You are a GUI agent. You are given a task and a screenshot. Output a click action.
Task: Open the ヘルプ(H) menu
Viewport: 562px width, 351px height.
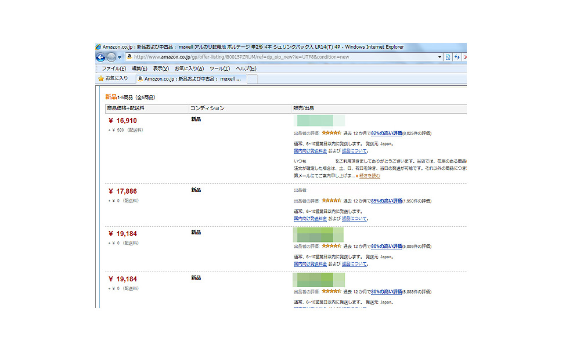click(x=246, y=68)
